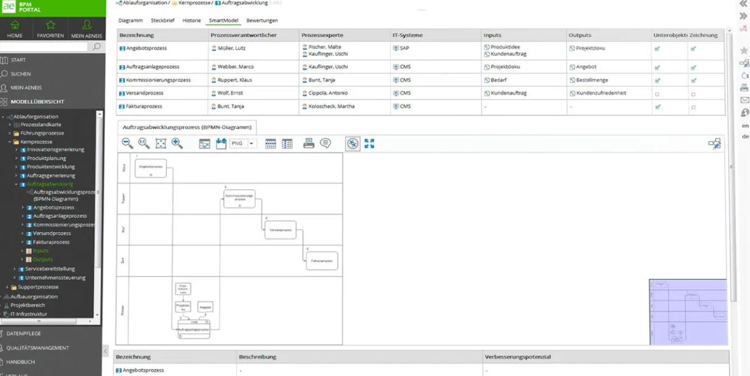Expand the Produktplanung tree node
The height and width of the screenshot is (376, 750).
point(17,159)
